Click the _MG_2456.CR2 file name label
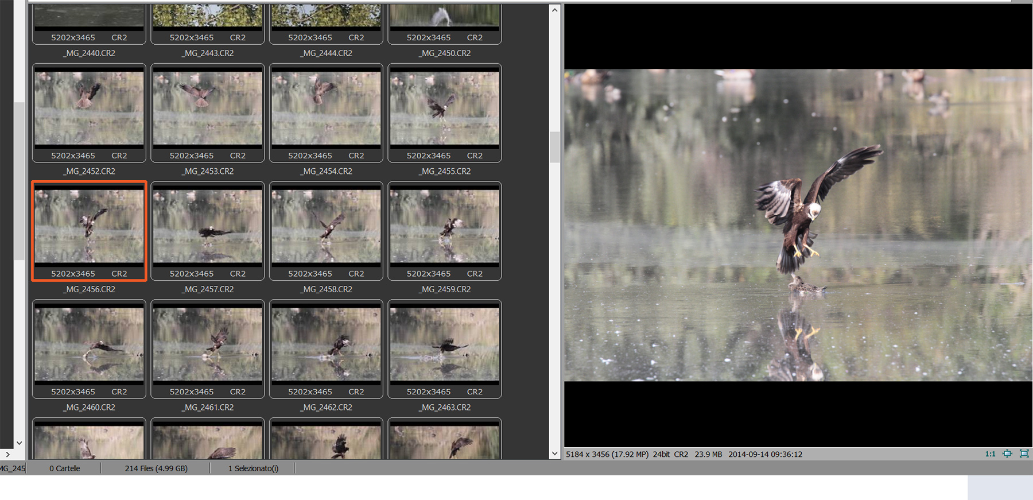This screenshot has width=1033, height=500. (89, 289)
